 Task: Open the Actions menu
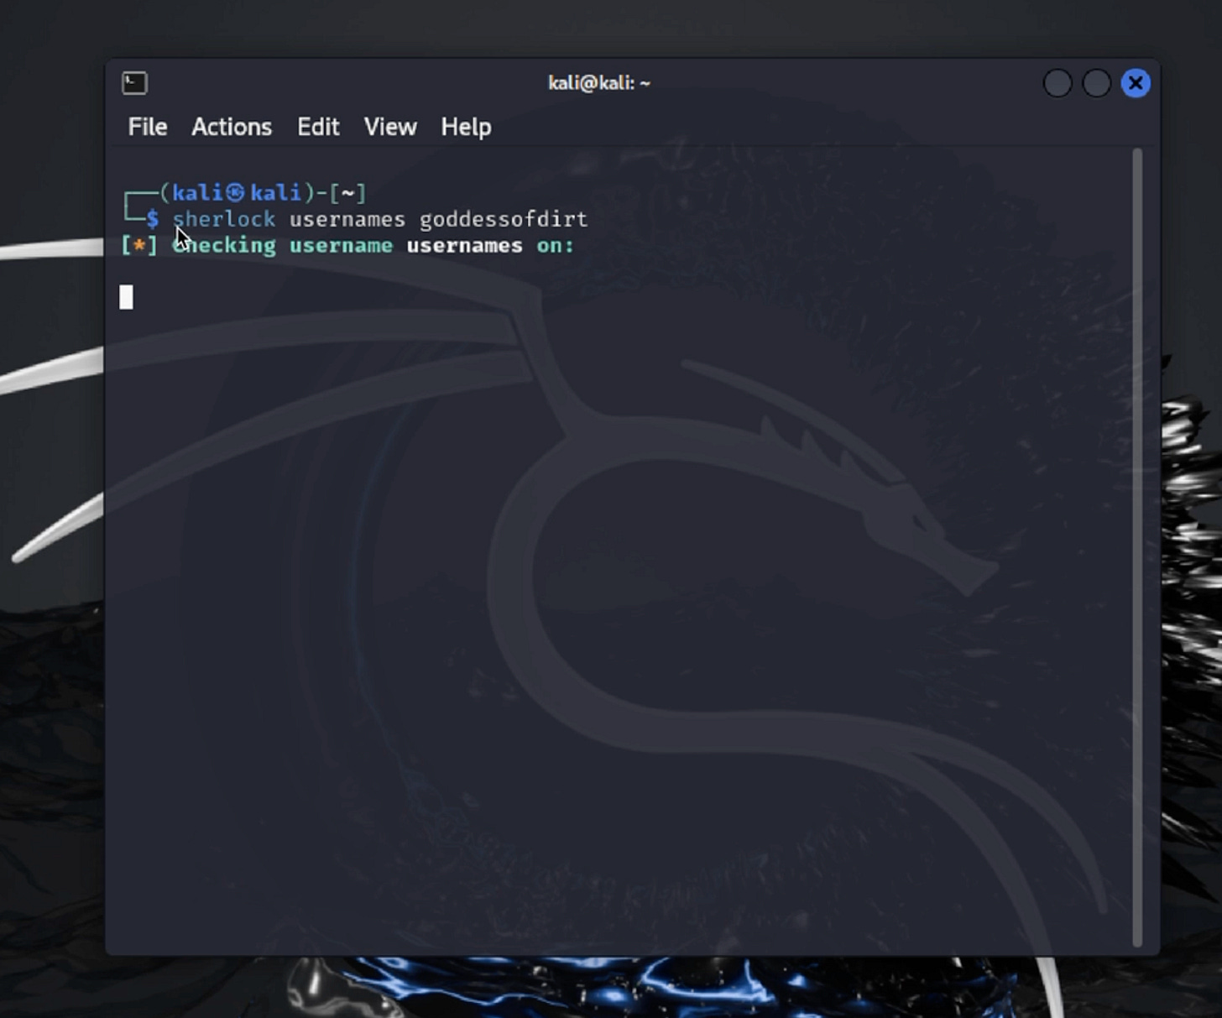(232, 127)
